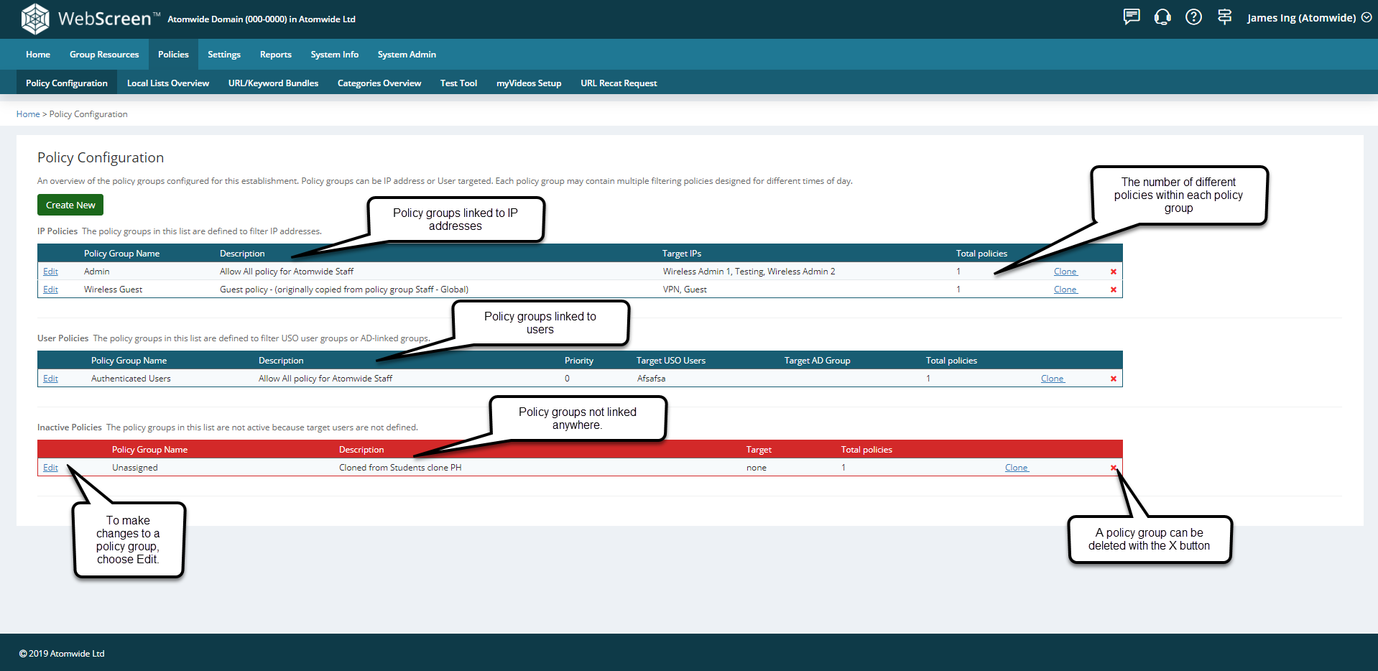This screenshot has width=1378, height=671.
Task: Go to URL/Keyword Bundles tab
Action: pos(273,83)
